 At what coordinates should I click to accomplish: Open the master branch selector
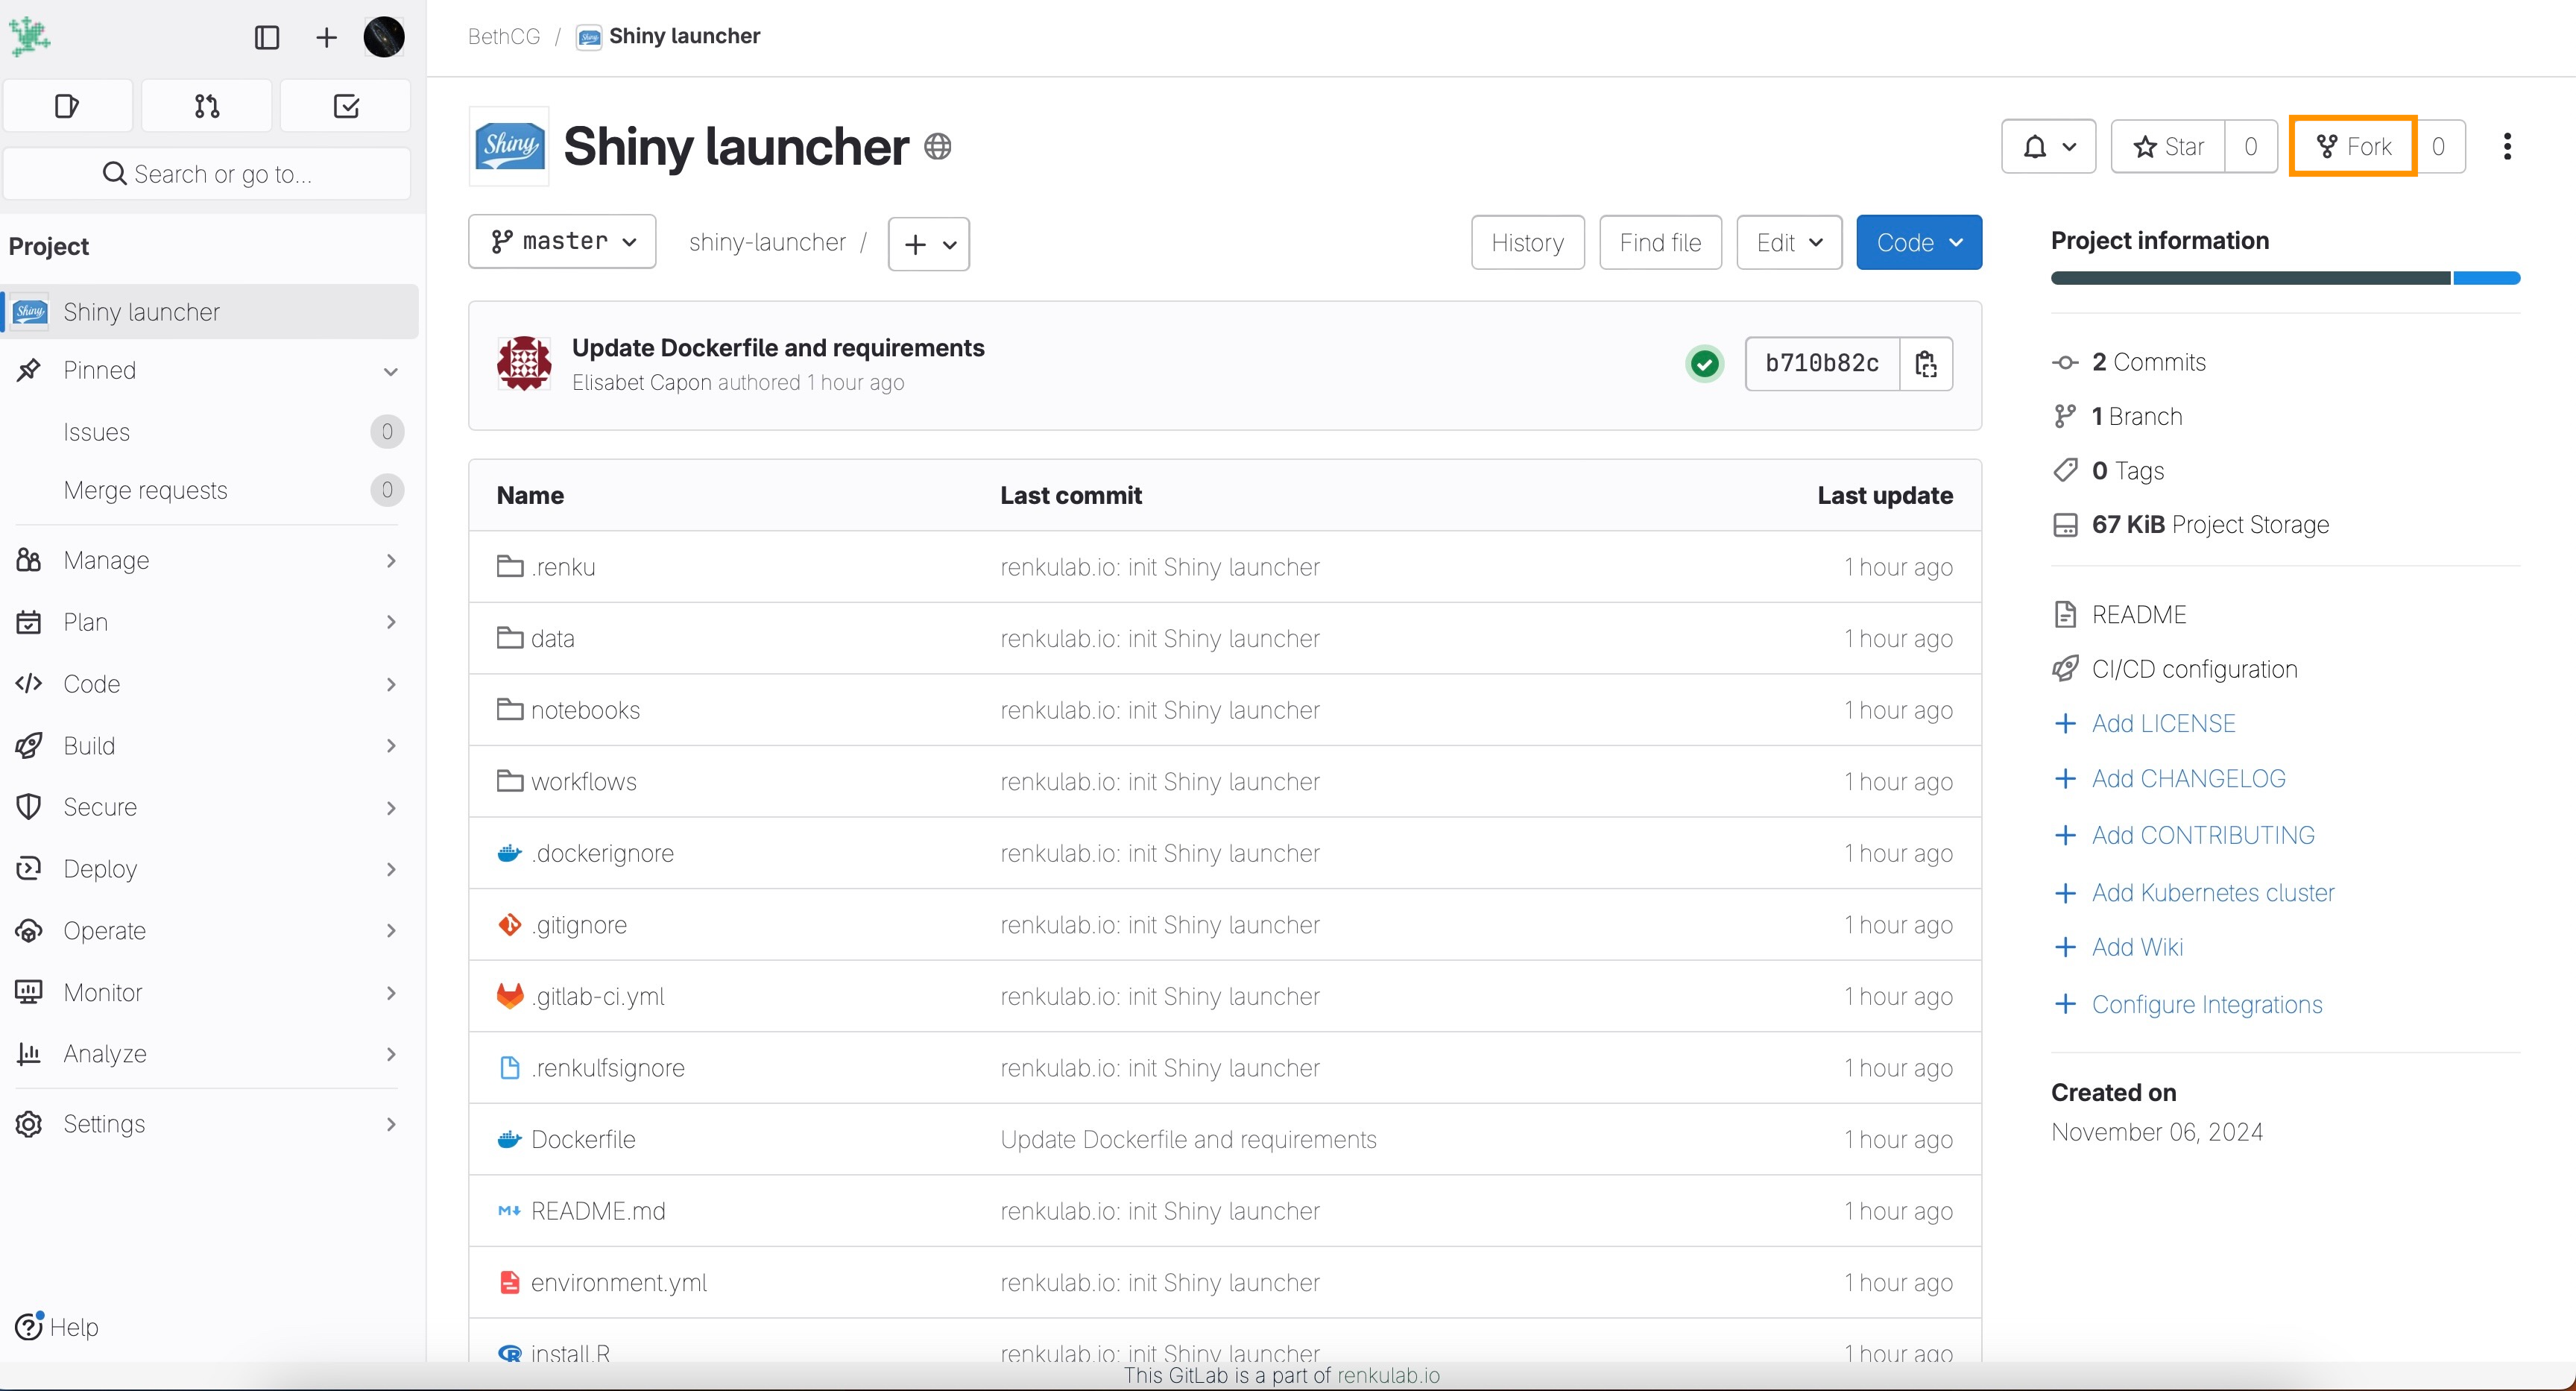tap(562, 242)
